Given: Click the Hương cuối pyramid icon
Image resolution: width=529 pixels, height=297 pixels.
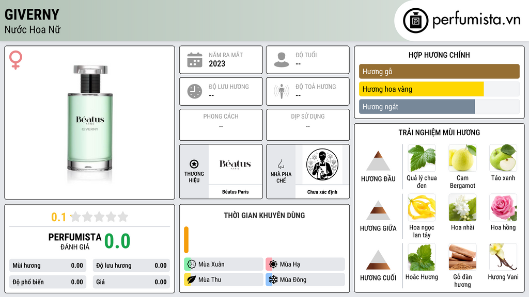Looking at the screenshot, I should point(378,260).
